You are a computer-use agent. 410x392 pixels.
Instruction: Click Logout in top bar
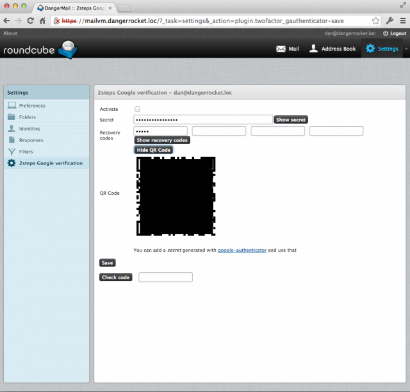[x=395, y=33]
